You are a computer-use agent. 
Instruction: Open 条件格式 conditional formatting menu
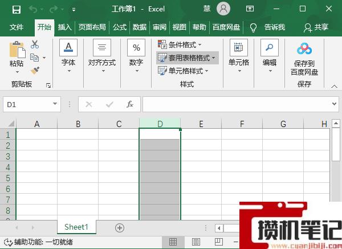pyautogui.click(x=180, y=45)
